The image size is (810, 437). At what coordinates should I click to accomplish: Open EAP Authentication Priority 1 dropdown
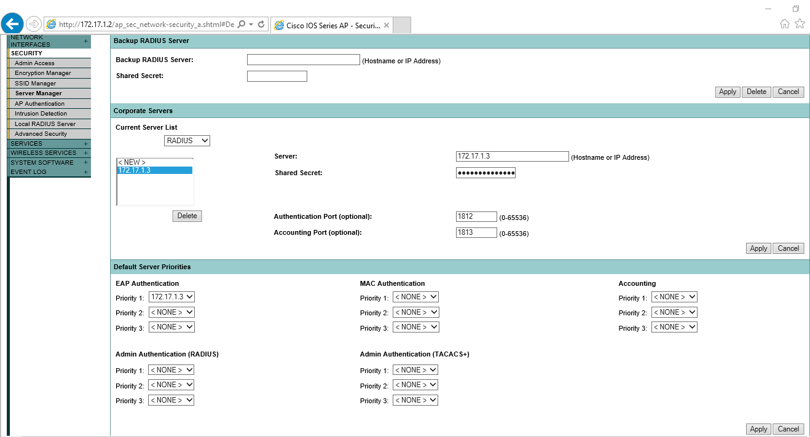click(x=171, y=297)
